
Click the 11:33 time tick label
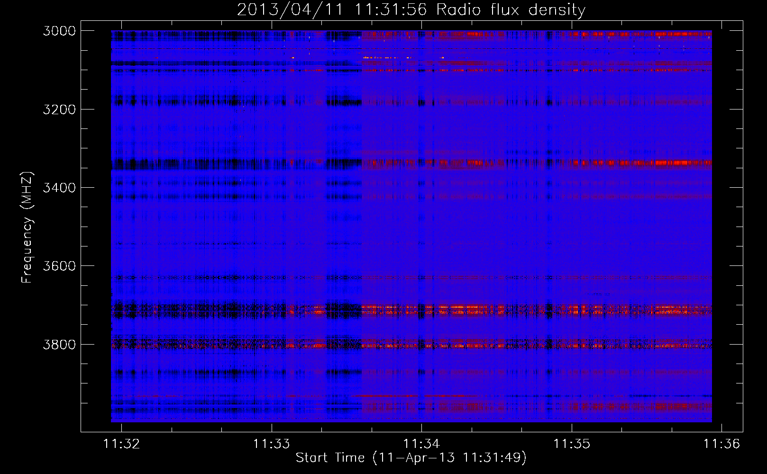point(272,444)
